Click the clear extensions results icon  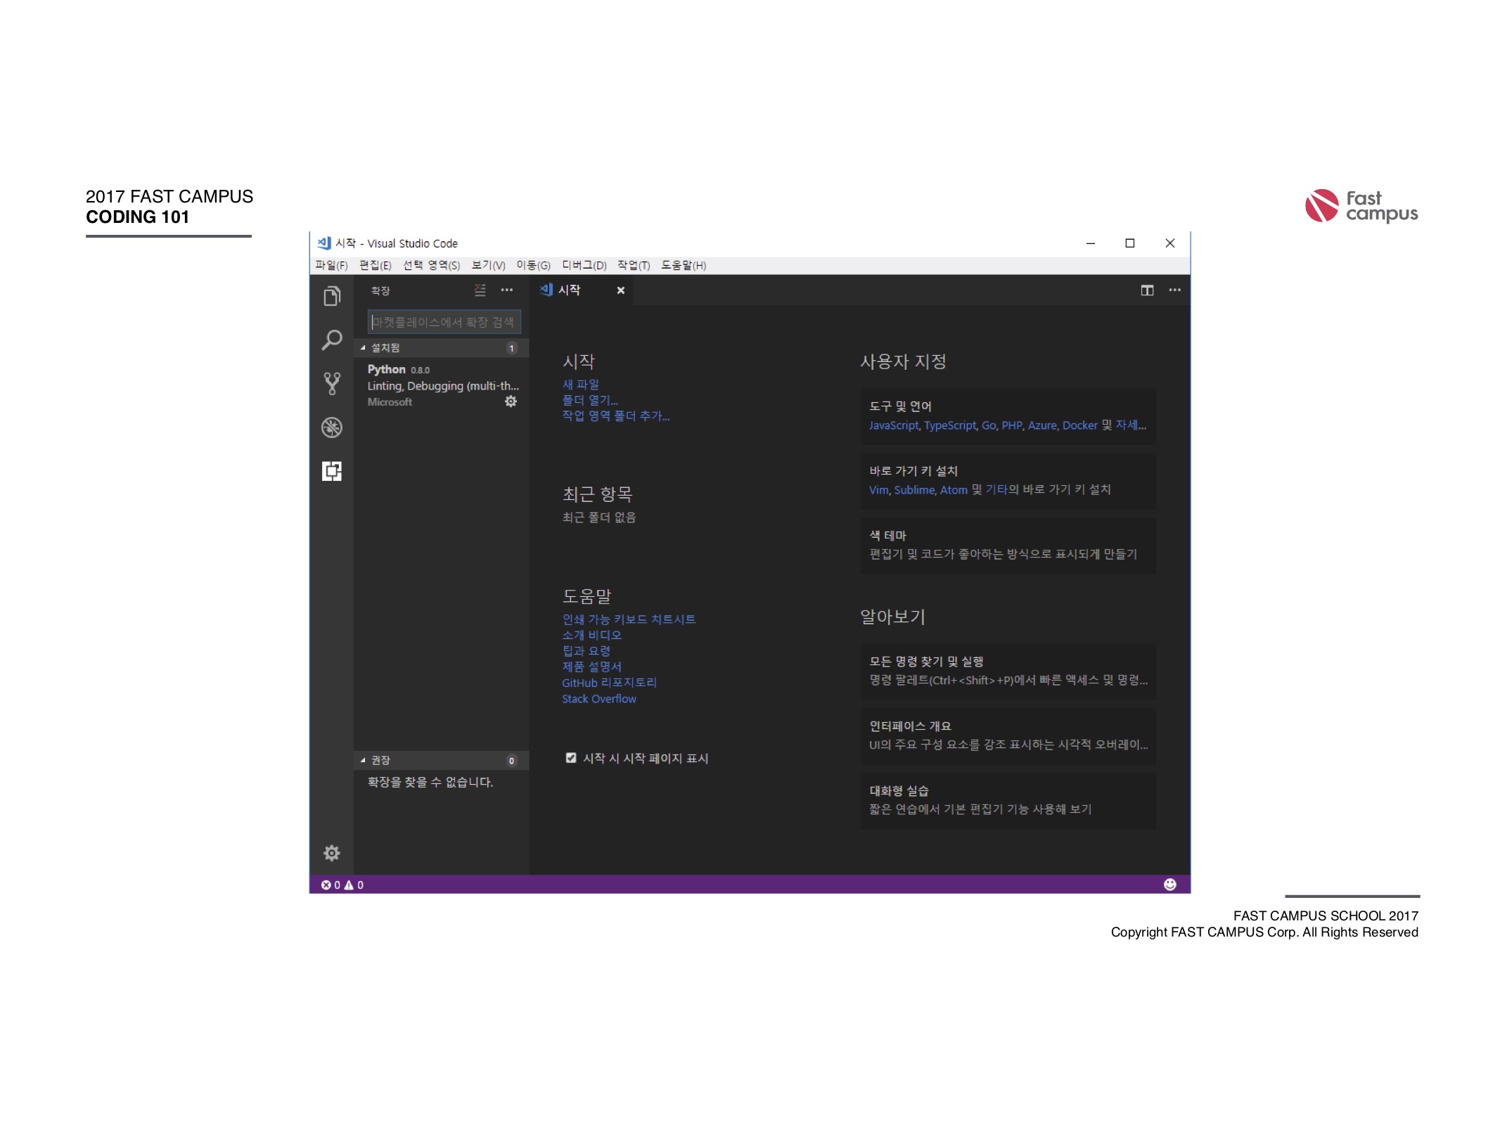[x=480, y=290]
